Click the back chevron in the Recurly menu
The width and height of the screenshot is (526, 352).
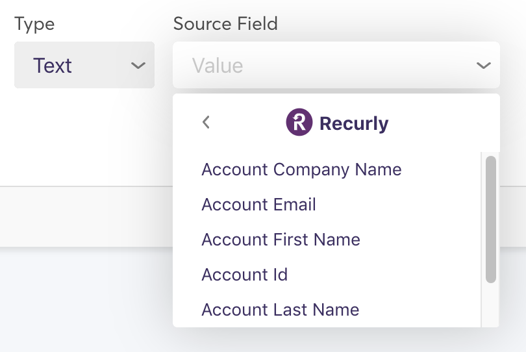tap(206, 122)
